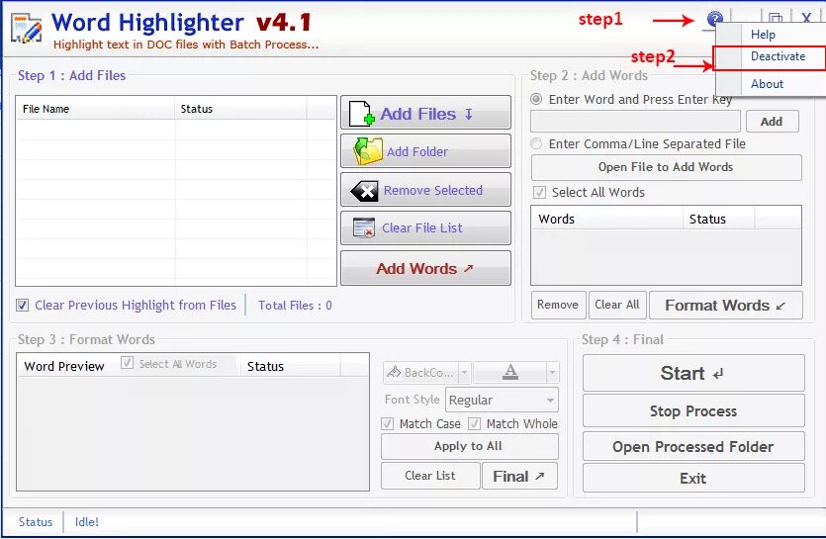Open the font color dropdown arrow

552,373
